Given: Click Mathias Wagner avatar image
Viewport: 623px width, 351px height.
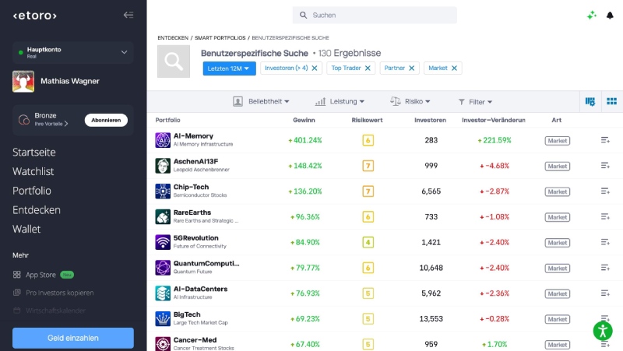Looking at the screenshot, I should point(23,82).
